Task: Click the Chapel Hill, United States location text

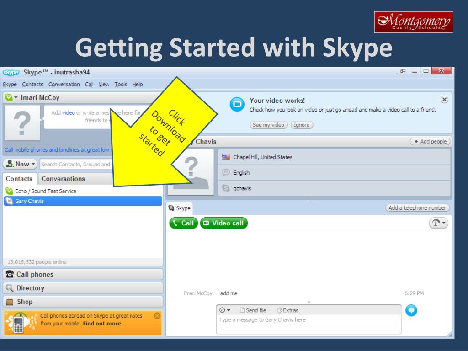Action: point(263,157)
